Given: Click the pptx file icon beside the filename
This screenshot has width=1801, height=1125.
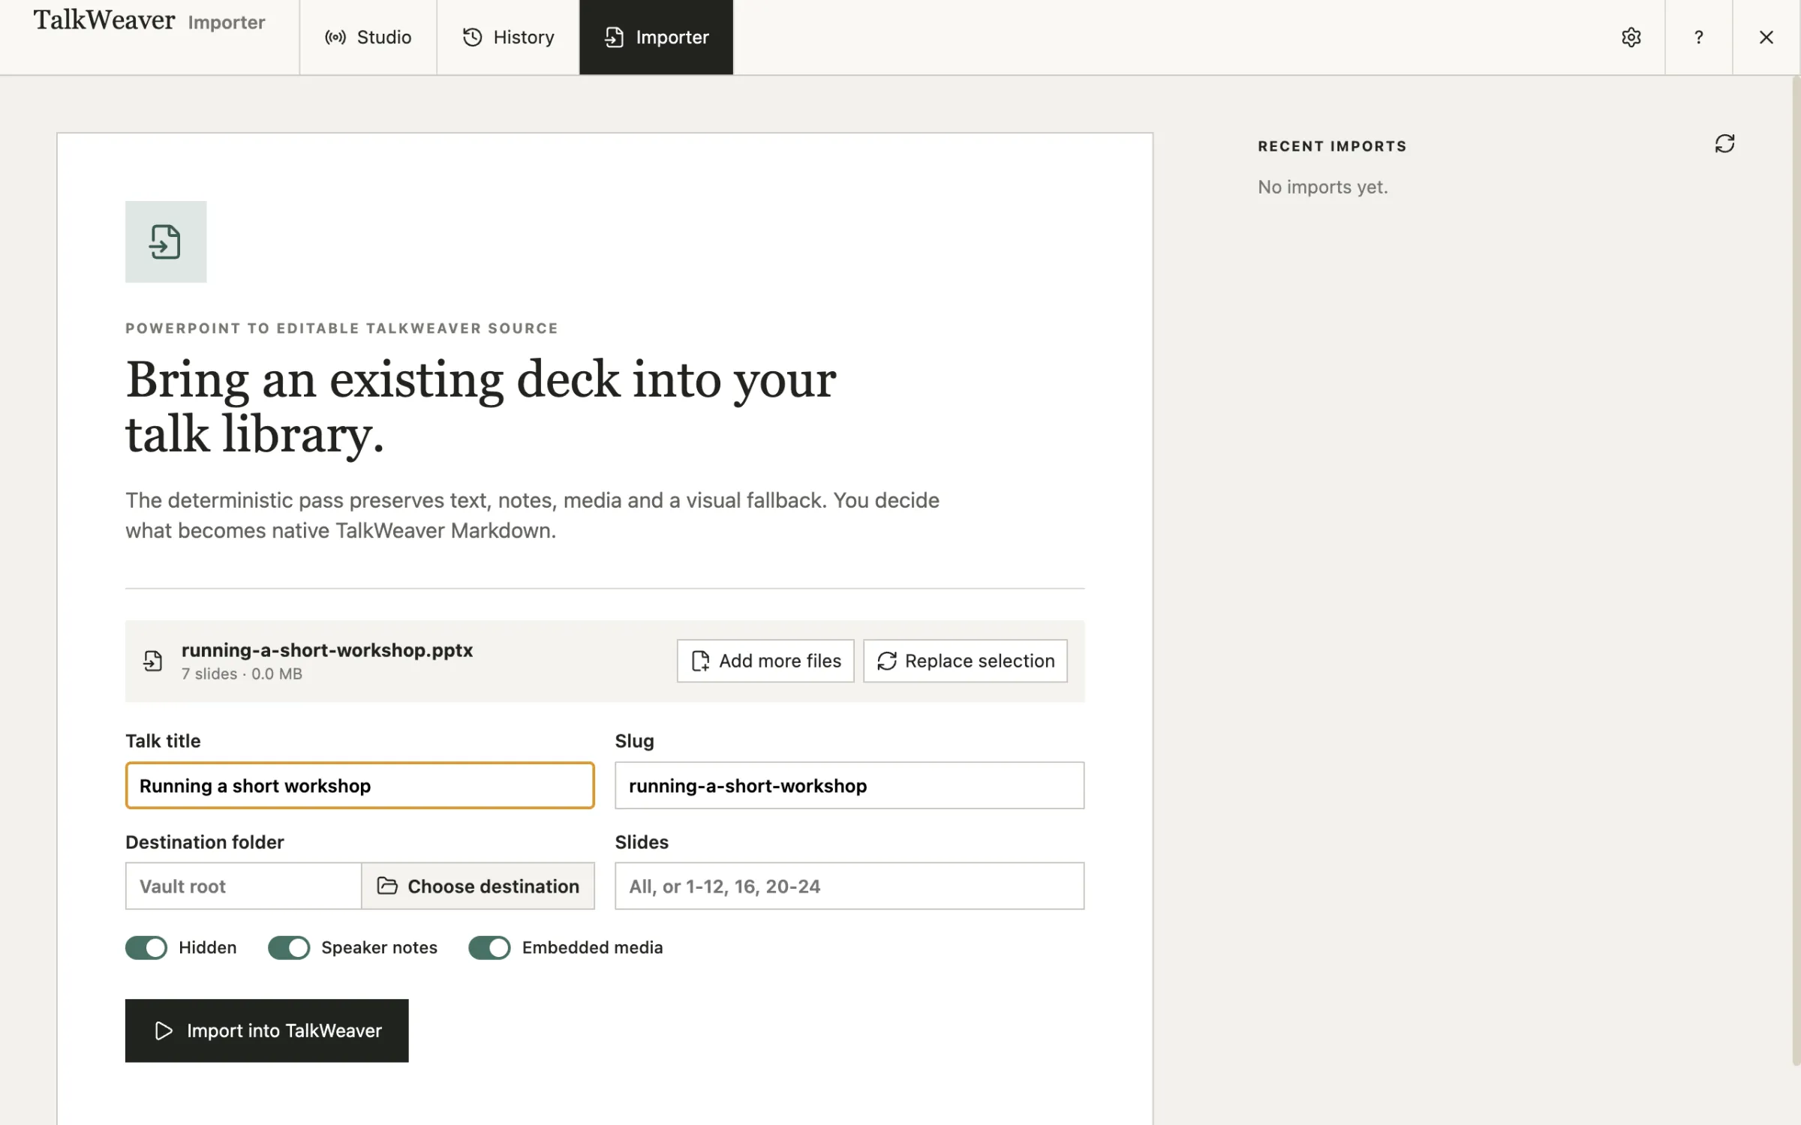Looking at the screenshot, I should coord(153,661).
